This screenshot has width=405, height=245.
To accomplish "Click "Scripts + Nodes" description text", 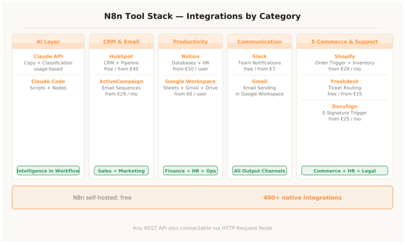I will [48, 88].
